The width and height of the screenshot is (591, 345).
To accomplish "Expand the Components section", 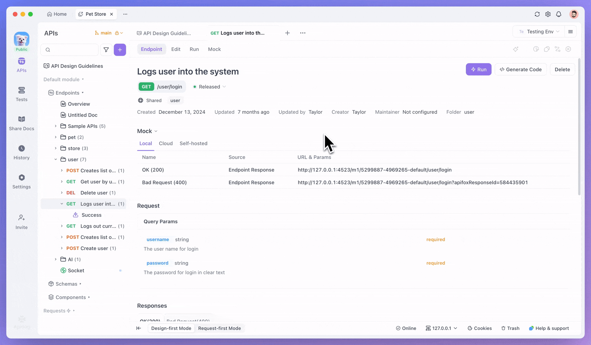I will (89, 297).
